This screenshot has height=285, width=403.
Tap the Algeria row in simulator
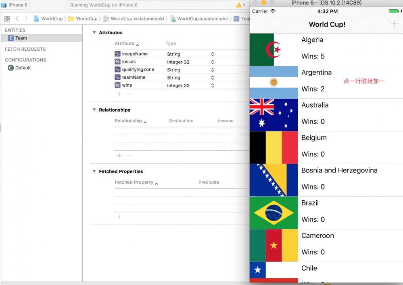point(326,50)
